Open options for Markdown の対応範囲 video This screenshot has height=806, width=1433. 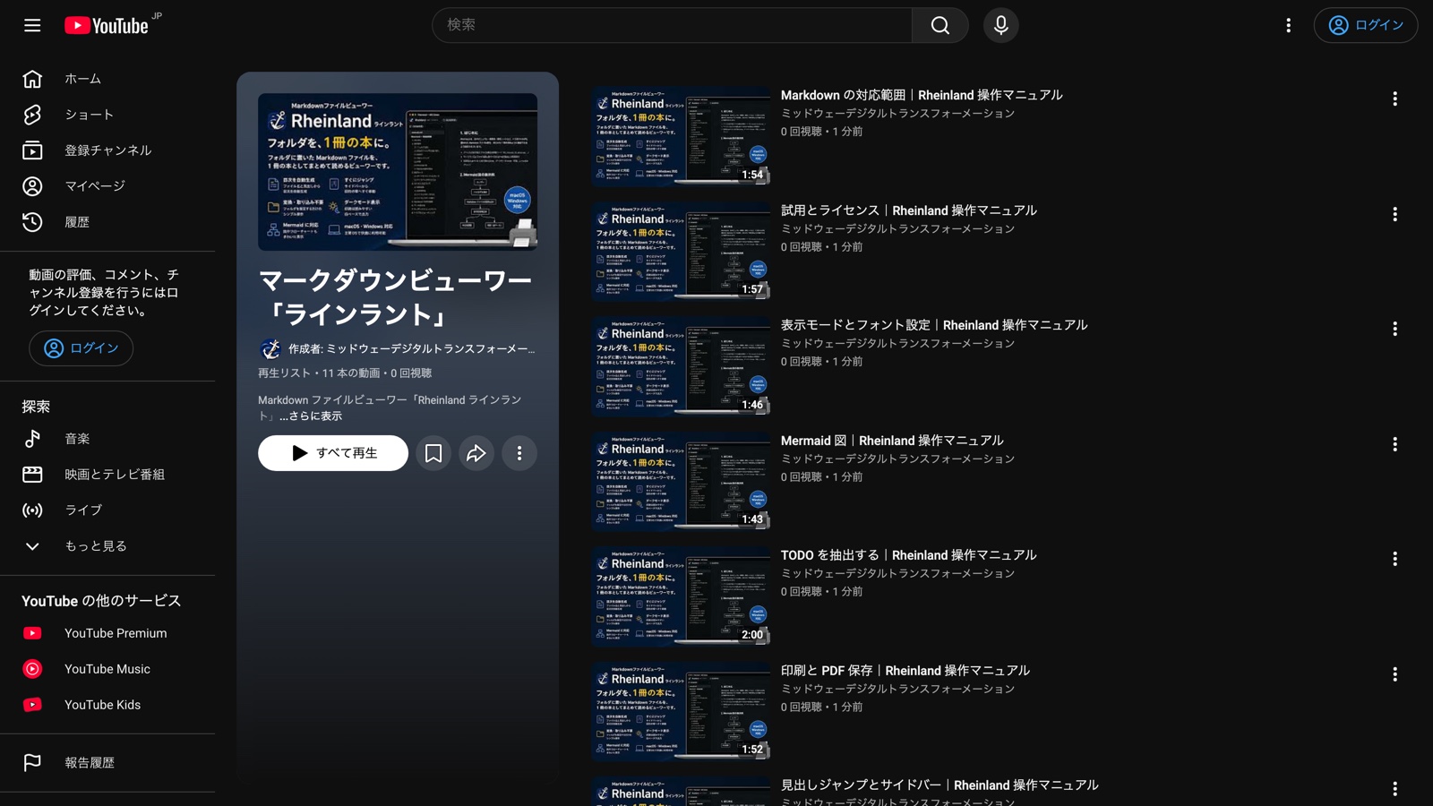coord(1394,99)
